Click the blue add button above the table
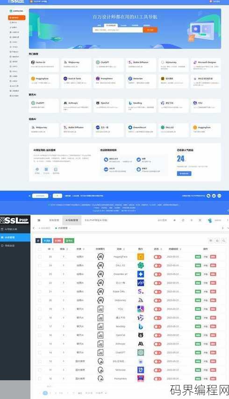The image size is (229, 399). 47,241
